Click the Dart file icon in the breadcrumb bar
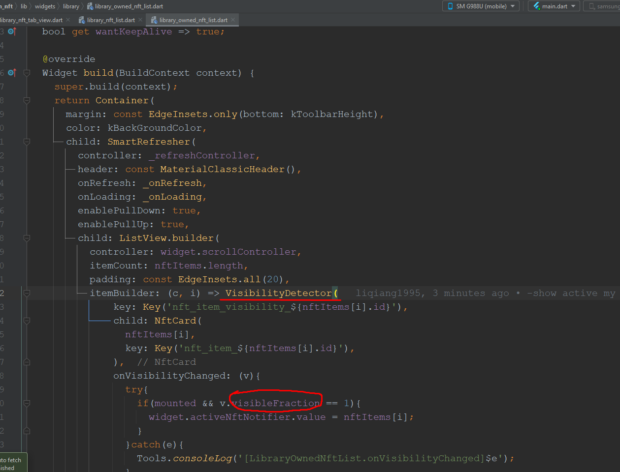This screenshot has height=472, width=620. (x=90, y=6)
